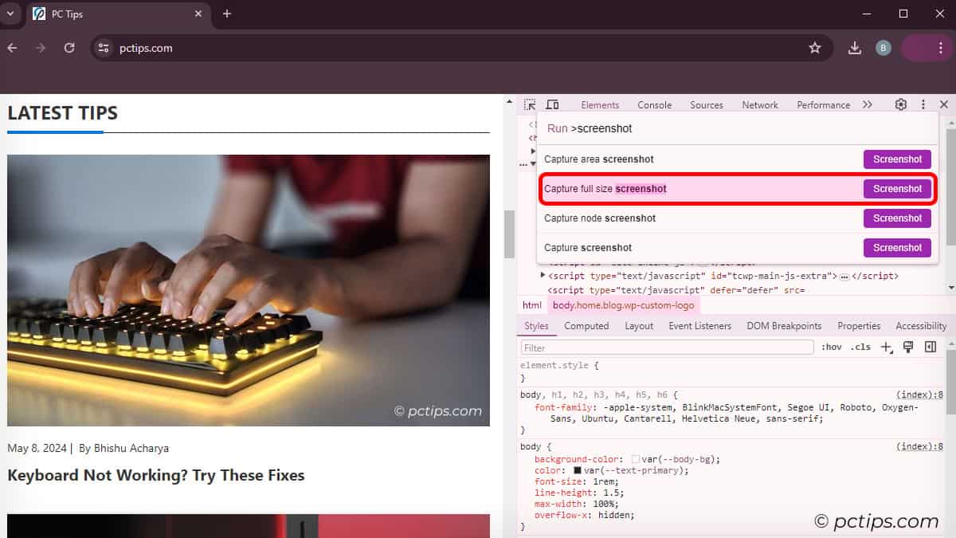
Task: Switch to the Console tab
Action: tap(655, 105)
